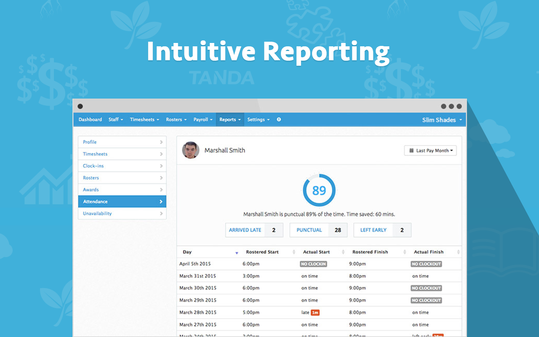Open the Reports menu
The width and height of the screenshot is (539, 337).
230,120
